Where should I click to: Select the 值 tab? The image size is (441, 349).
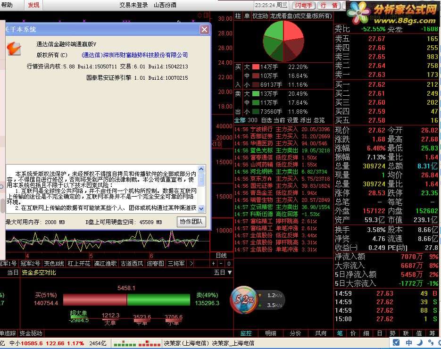419,333
